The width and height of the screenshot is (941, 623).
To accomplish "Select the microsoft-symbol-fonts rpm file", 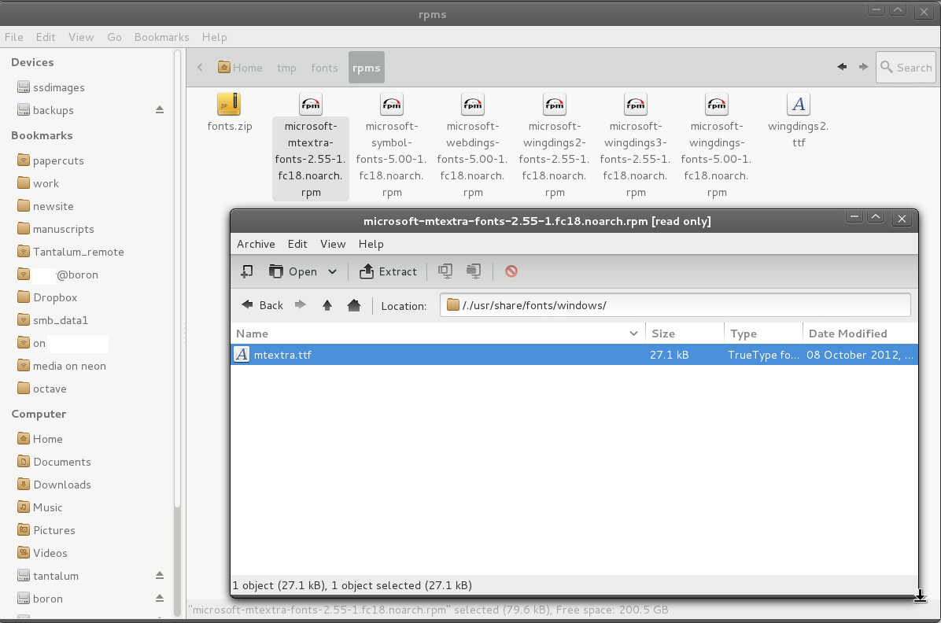I will tap(392, 146).
